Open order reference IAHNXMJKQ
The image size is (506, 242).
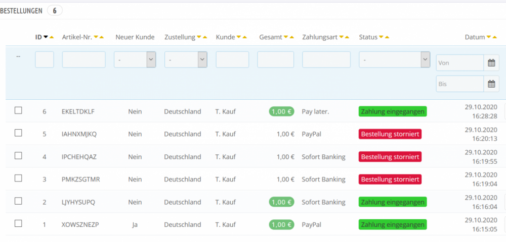[x=79, y=134]
